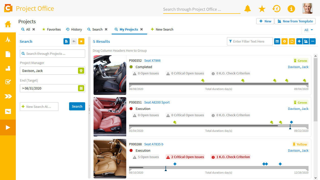Open the column chooser grid icon

coord(277,41)
